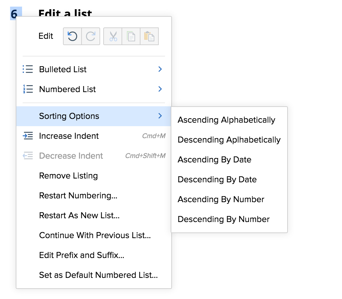342x299 pixels.
Task: Click the highlighted list number 6
Action: pos(14,14)
